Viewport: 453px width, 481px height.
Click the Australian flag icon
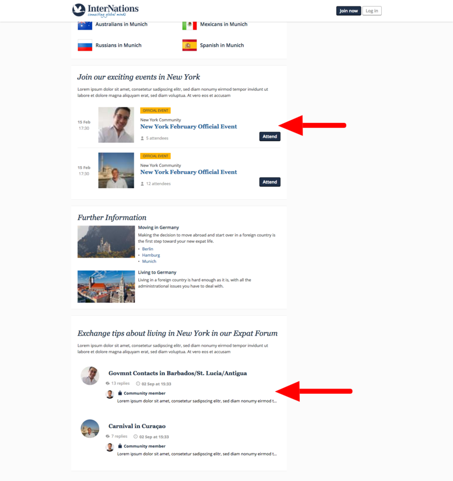point(85,26)
